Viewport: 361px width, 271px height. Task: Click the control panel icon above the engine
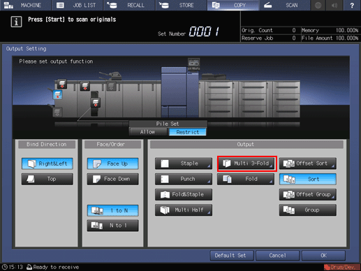[193, 64]
